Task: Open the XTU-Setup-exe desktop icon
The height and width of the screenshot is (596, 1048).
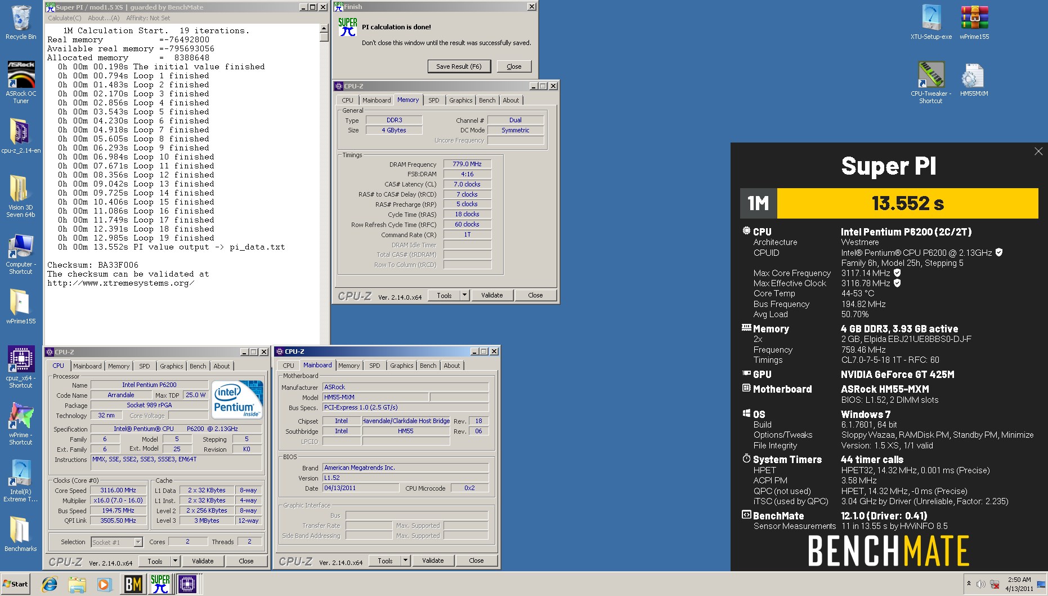Action: [931, 22]
